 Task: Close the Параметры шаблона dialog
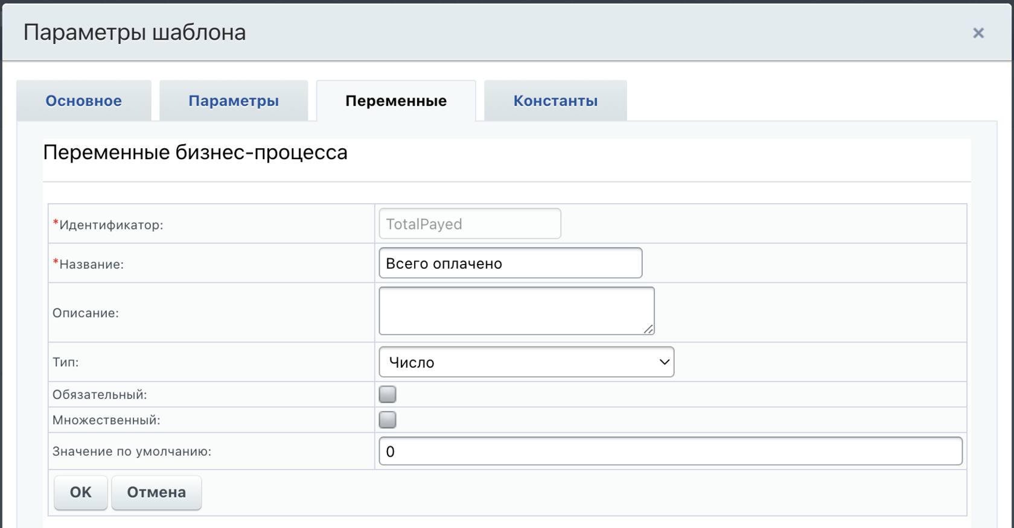(x=978, y=33)
